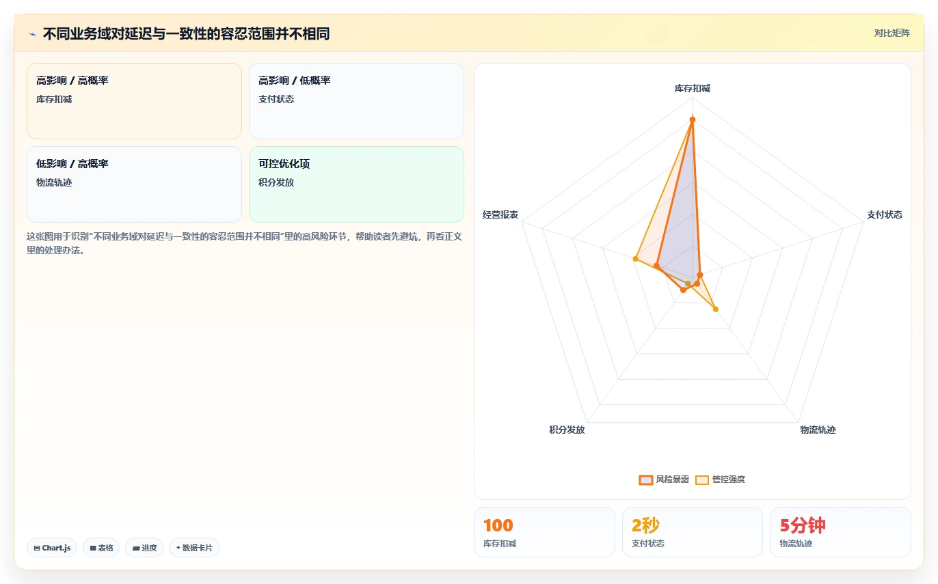The height and width of the screenshot is (584, 938).
Task: Click the radar data point at the 库存扣减 peak
Action: point(693,120)
